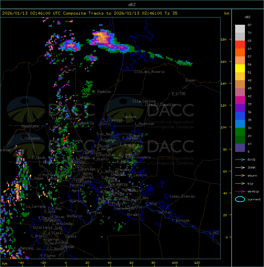This screenshot has height=267, width=264.
Task: Click the 'La_Carrera' map label
Action: (36, 206)
